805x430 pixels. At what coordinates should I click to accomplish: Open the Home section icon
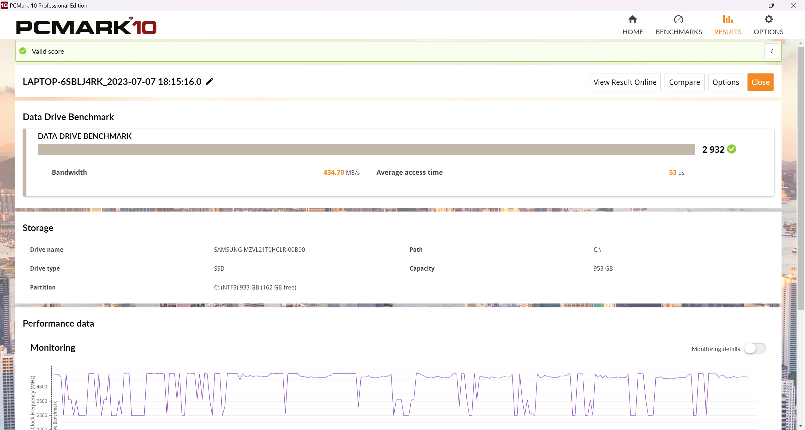[632, 19]
